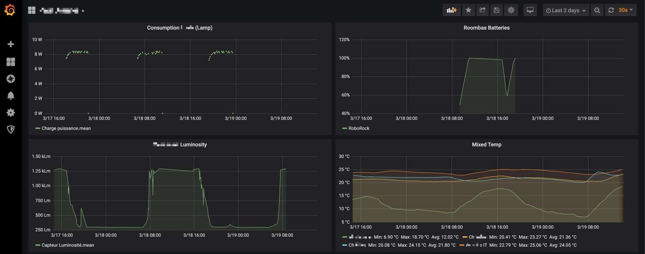Open the Luminosity panel title menu
Image resolution: width=645 pixels, height=254 pixels.
pos(180,144)
